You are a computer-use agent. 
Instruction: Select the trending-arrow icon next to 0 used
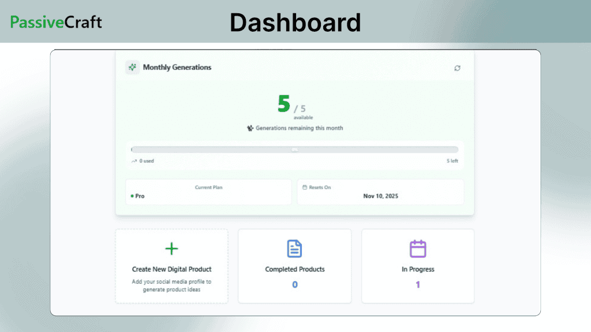[133, 161]
